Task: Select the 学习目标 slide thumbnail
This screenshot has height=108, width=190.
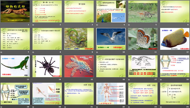Action: coord(79,11)
